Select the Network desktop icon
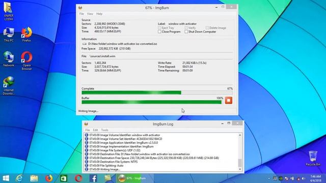The width and height of the screenshot is (326, 183). [x=9, y=59]
